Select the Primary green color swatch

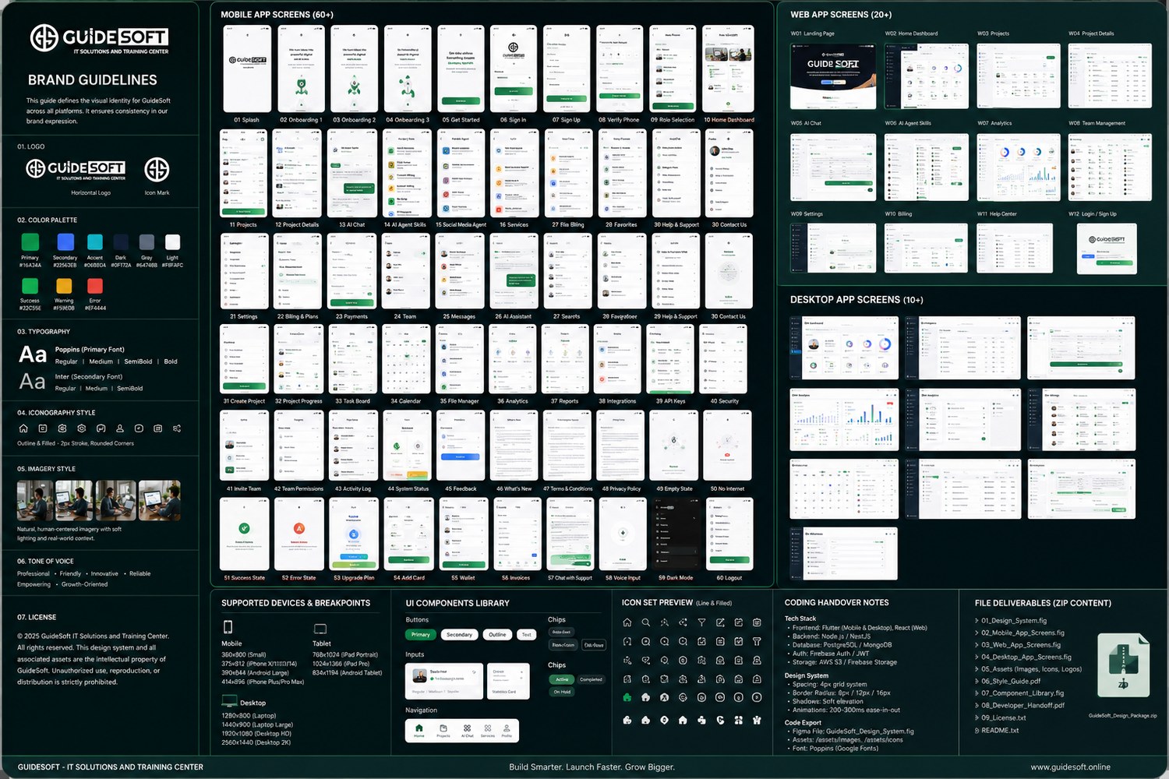(x=30, y=242)
